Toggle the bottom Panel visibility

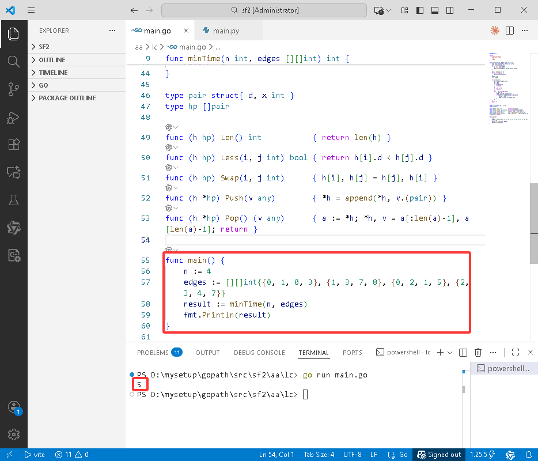435,10
